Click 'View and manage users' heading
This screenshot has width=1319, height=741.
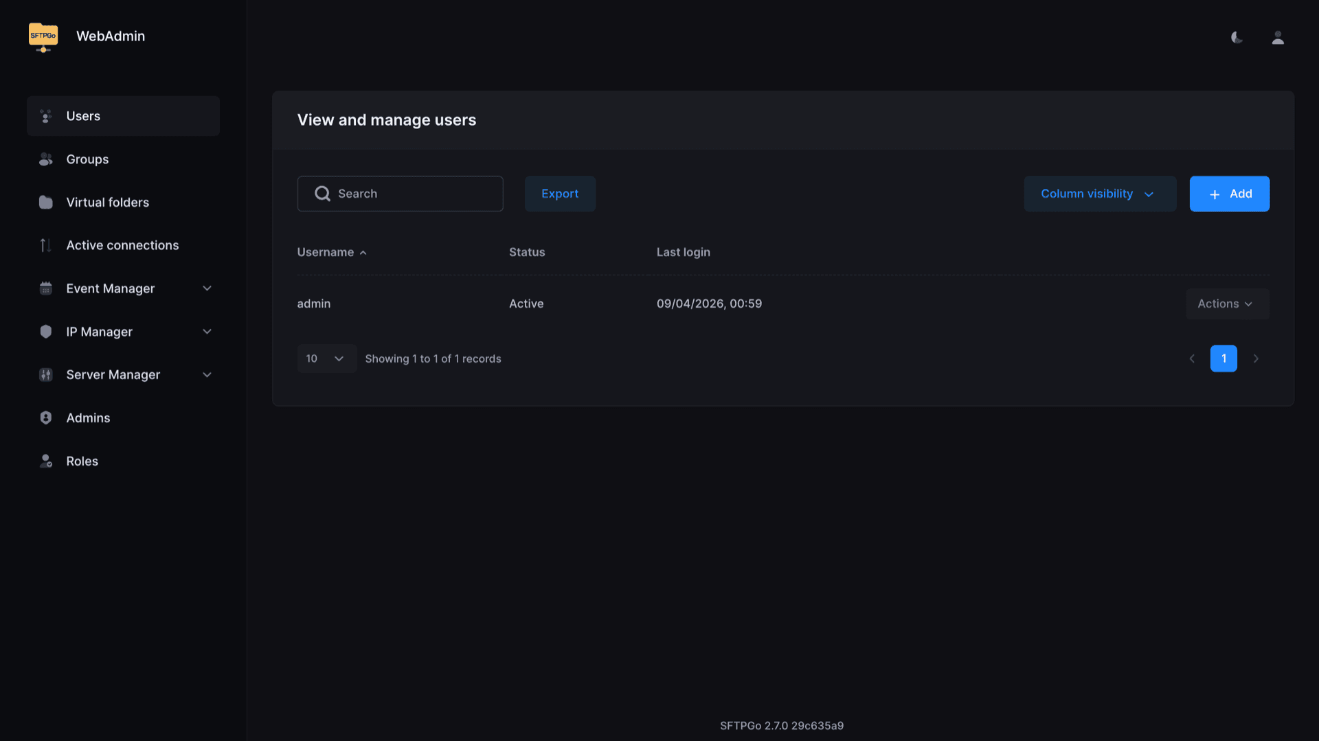tap(387, 120)
